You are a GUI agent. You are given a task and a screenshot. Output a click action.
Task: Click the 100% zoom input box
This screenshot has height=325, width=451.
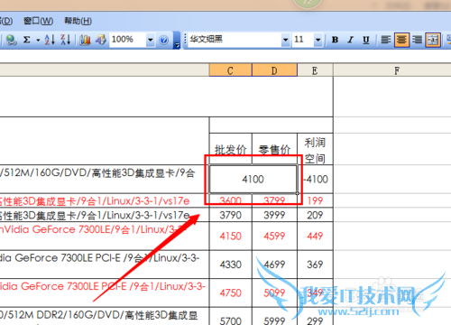click(128, 40)
